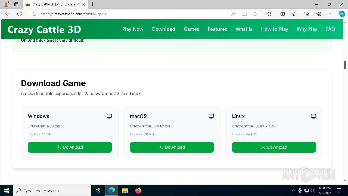
Task: Click 'CrazyCattle3D.zip' file name text
Action: 44,126
